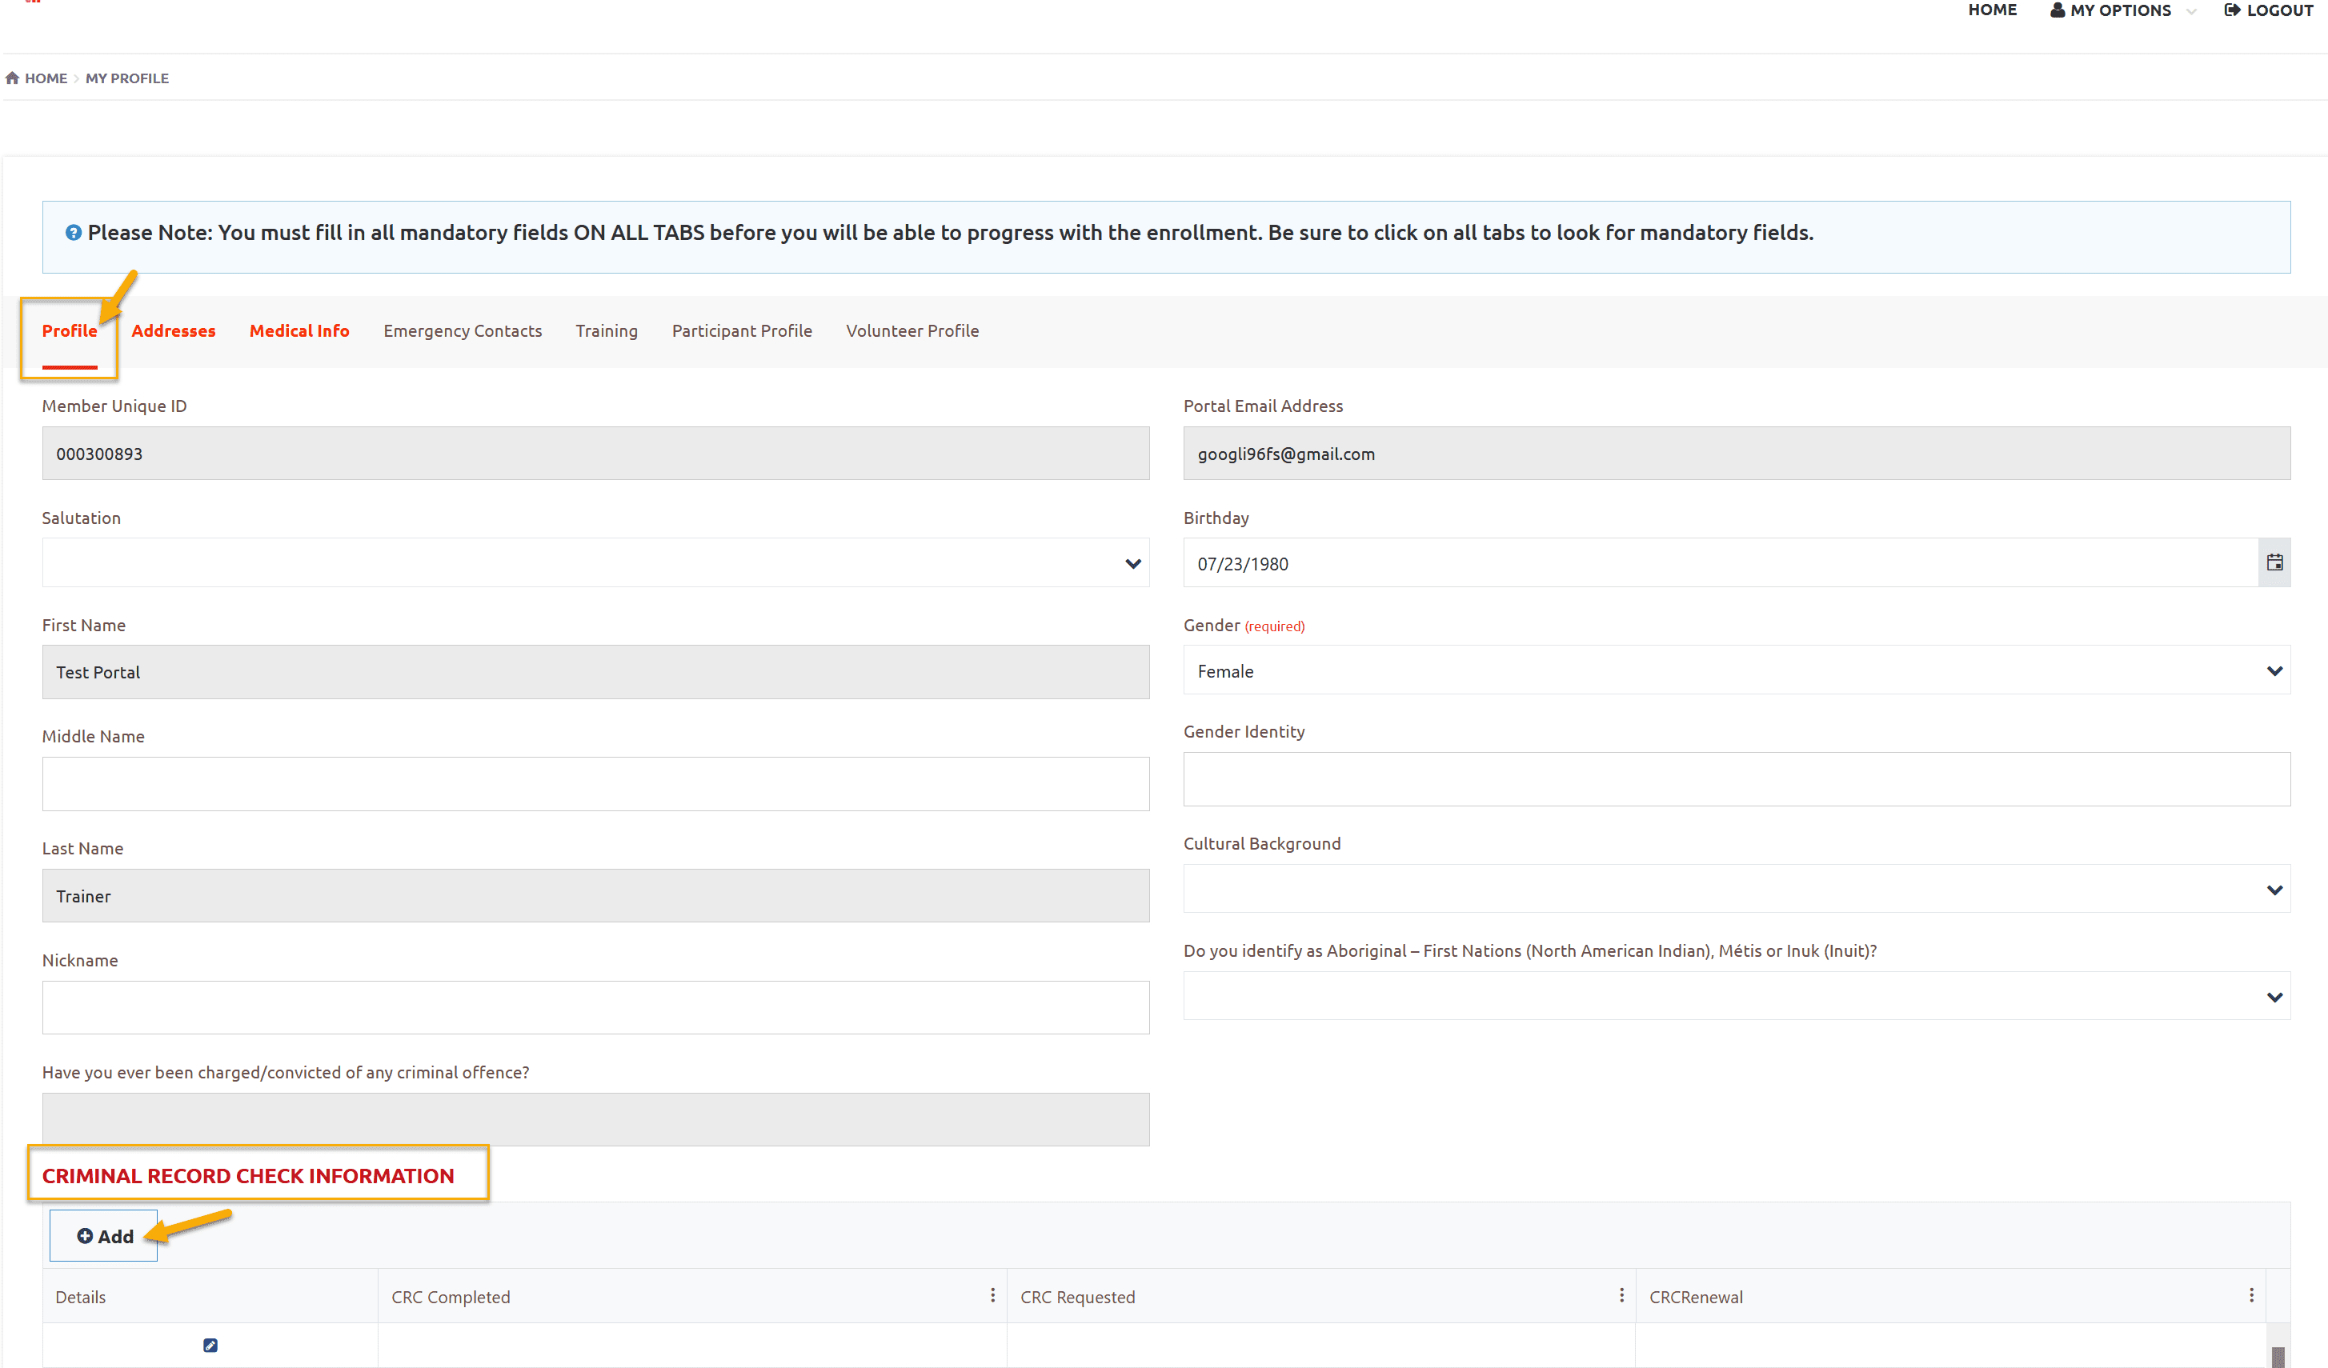Screen dimensions: 2328x1368
Task: Click the edit pencil icon in Details row
Action: tap(210, 1345)
